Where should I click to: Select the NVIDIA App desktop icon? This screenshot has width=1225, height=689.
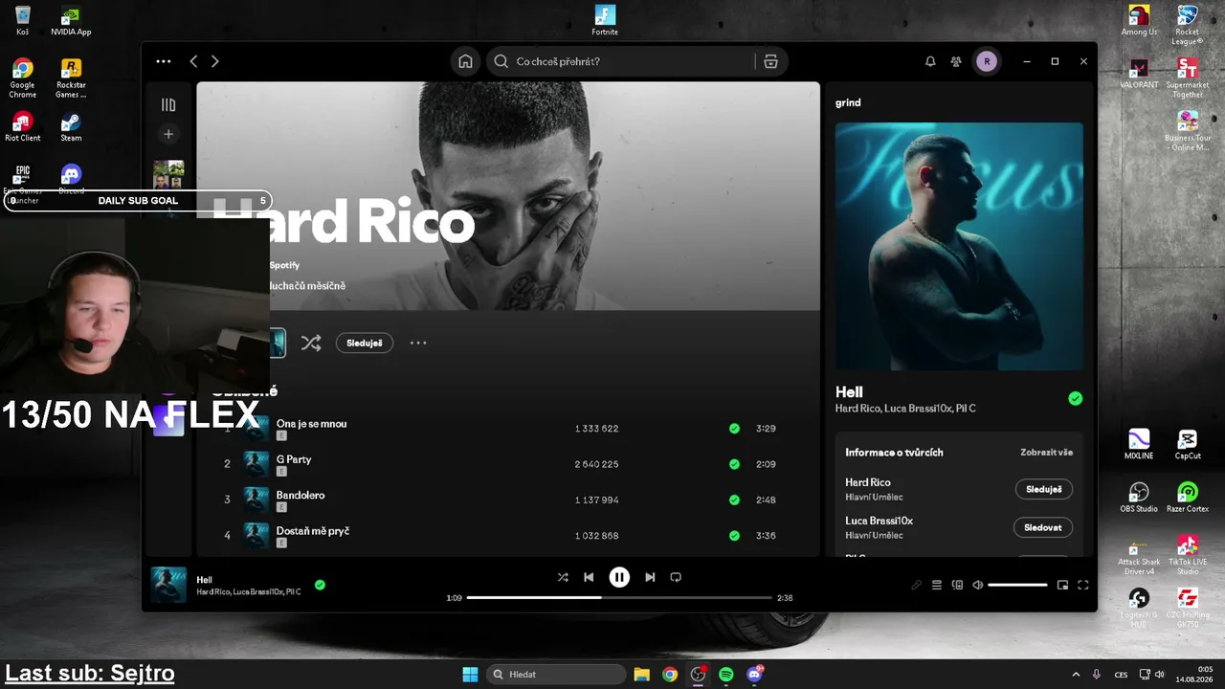point(71,20)
